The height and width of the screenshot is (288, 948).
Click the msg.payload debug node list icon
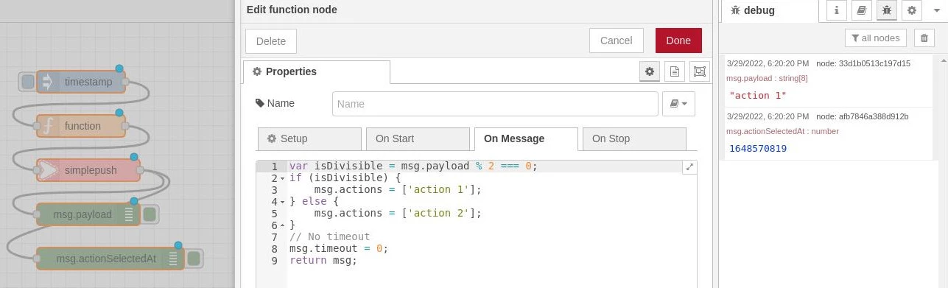129,214
